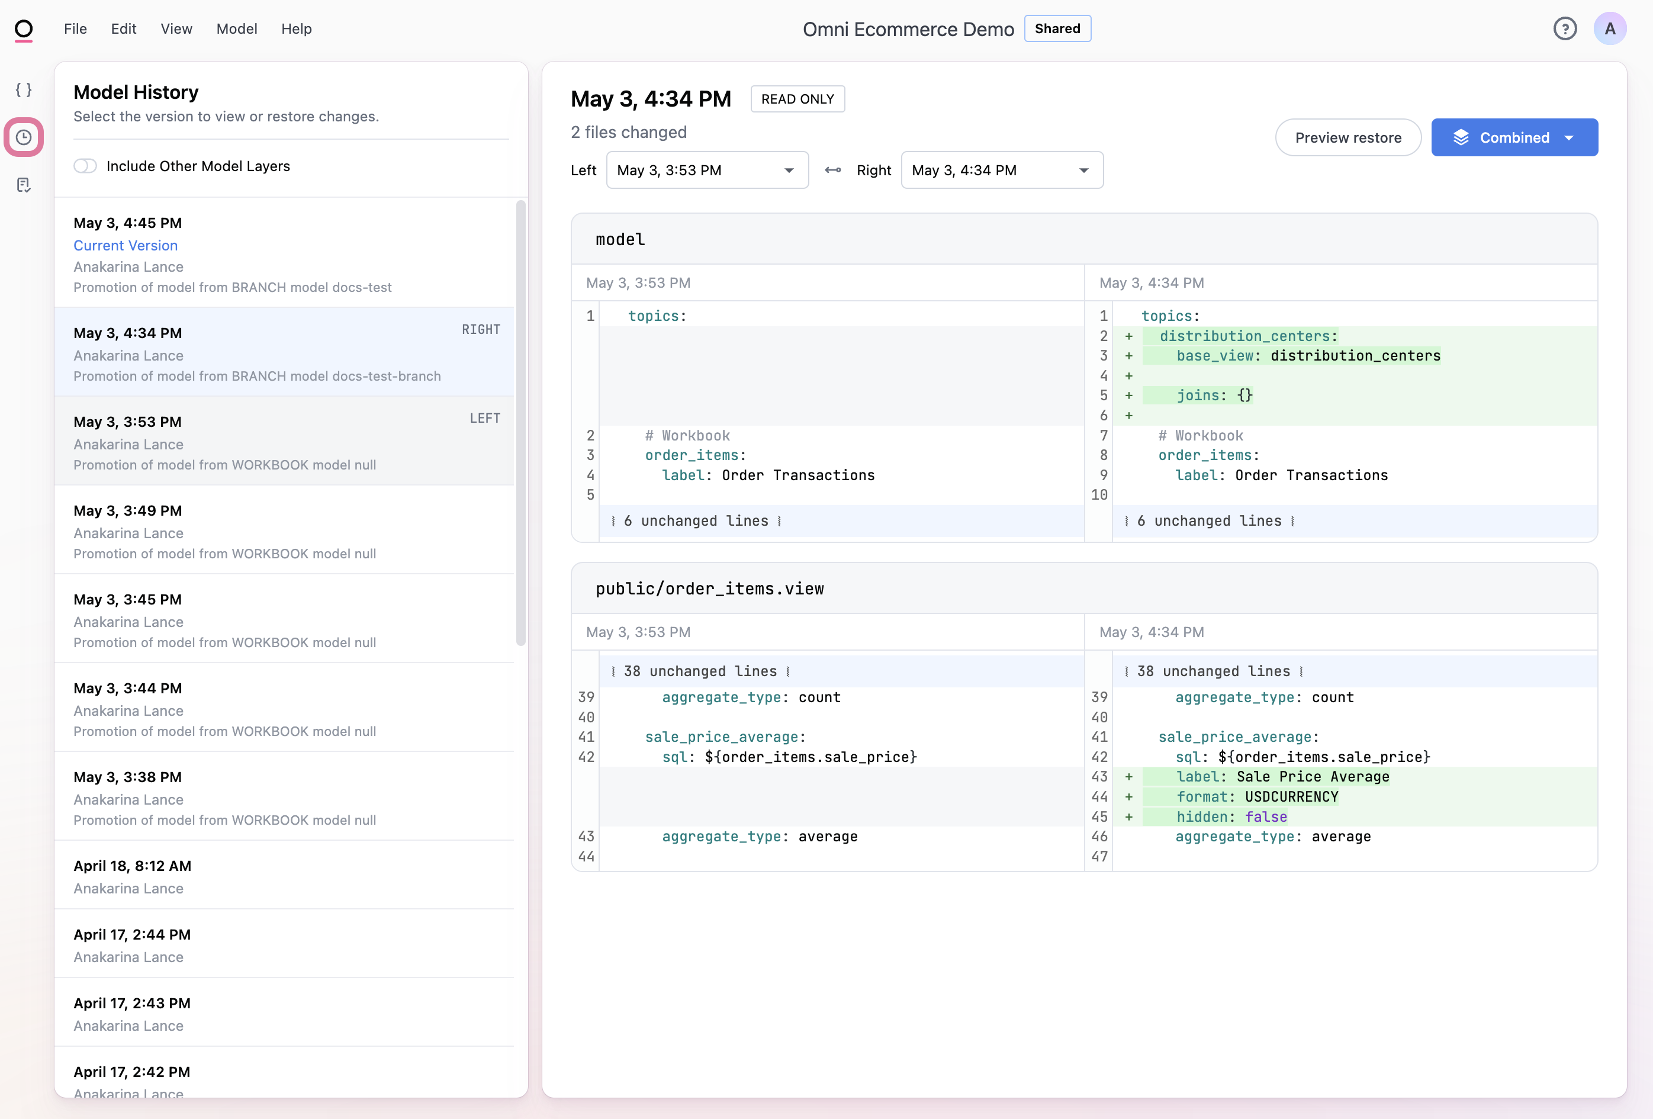Toggle Include Other Model Layers switch
This screenshot has width=1653, height=1119.
click(85, 166)
